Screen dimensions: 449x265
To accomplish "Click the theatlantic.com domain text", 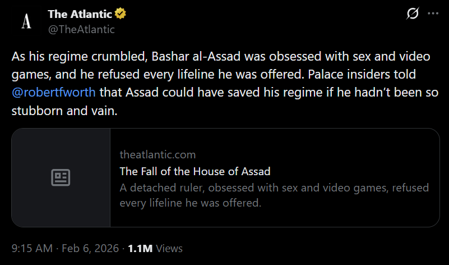I will (158, 154).
